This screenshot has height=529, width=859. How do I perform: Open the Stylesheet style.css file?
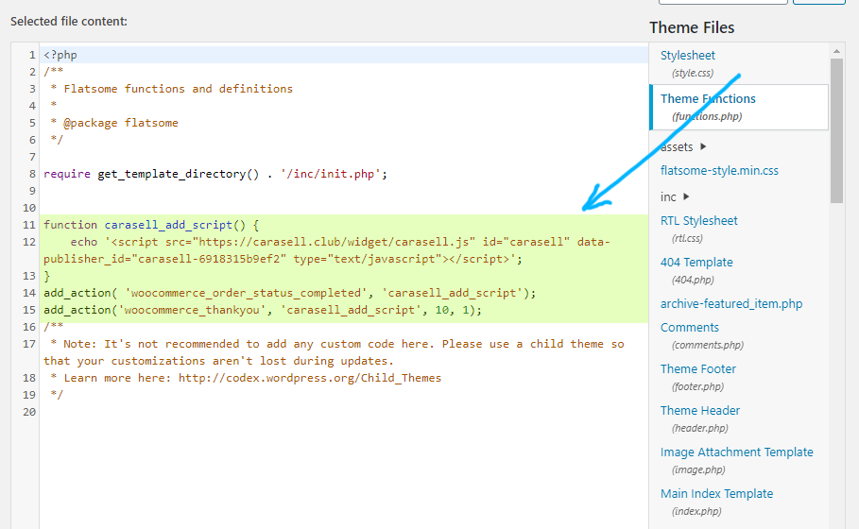[x=687, y=56]
